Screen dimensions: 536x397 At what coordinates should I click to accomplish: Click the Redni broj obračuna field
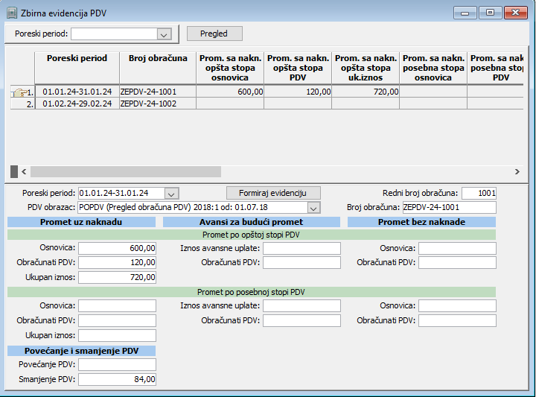478,193
